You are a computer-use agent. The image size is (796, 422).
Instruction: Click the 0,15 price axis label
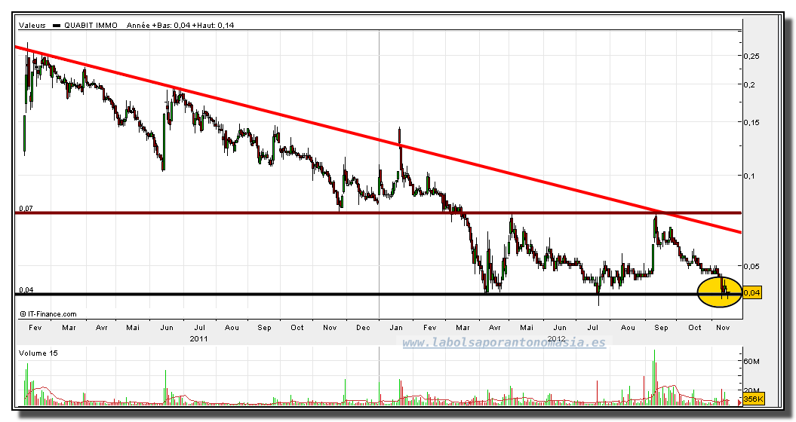point(751,122)
